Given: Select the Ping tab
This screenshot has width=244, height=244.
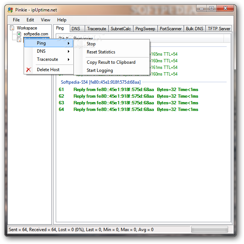Looking at the screenshot, I should (x=62, y=28).
